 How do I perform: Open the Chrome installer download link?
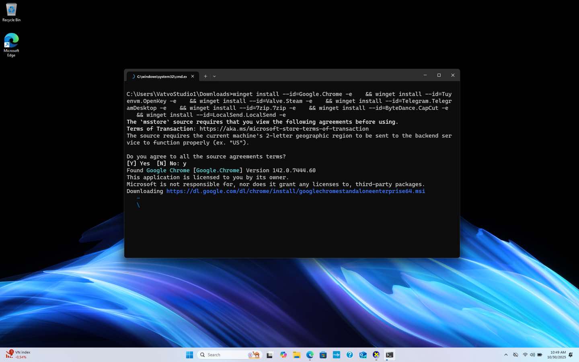click(296, 191)
